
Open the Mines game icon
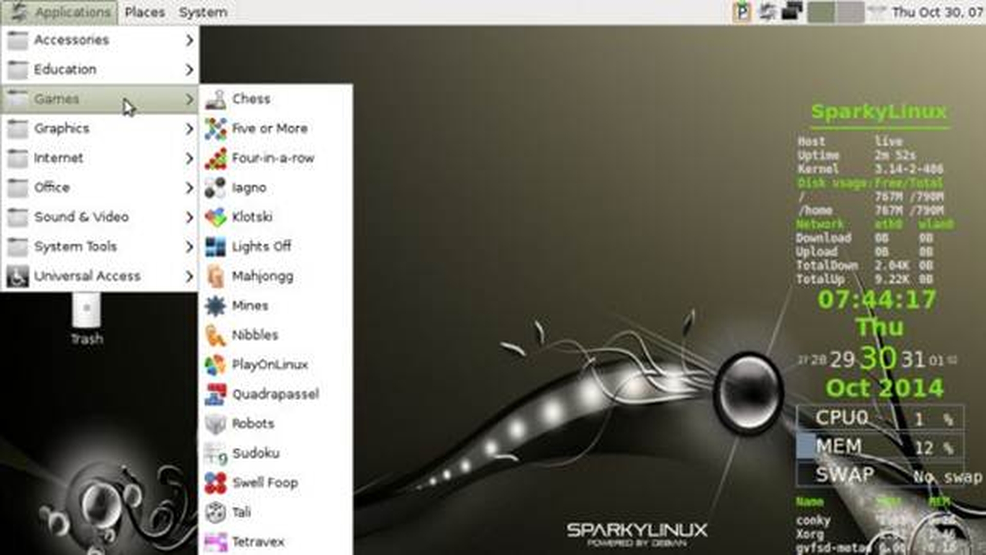tap(216, 305)
